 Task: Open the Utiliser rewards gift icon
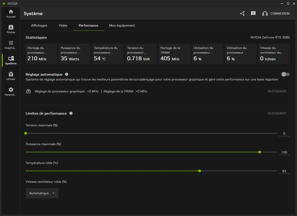tap(11, 76)
